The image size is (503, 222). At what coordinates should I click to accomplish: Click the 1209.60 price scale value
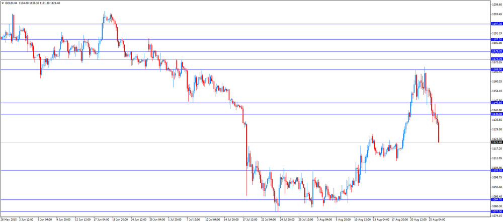[496, 5]
